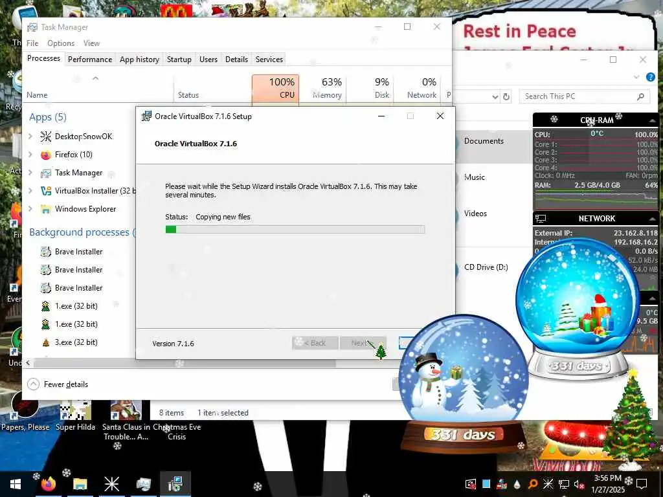Select the Music folder in Explorer
The width and height of the screenshot is (663, 497).
[x=475, y=177]
